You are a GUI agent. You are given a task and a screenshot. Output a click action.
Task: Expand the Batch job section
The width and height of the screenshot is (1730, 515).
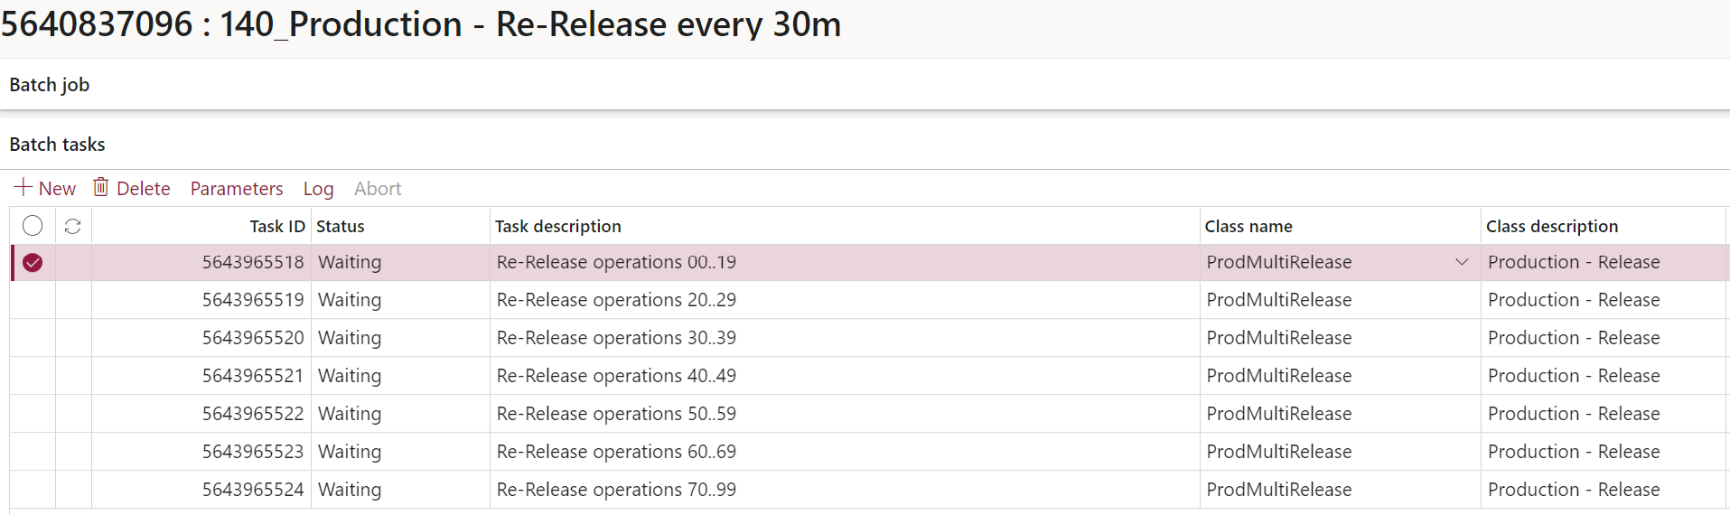pyautogui.click(x=50, y=85)
